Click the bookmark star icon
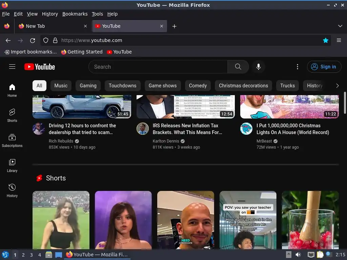The width and height of the screenshot is (347, 260). (x=325, y=40)
